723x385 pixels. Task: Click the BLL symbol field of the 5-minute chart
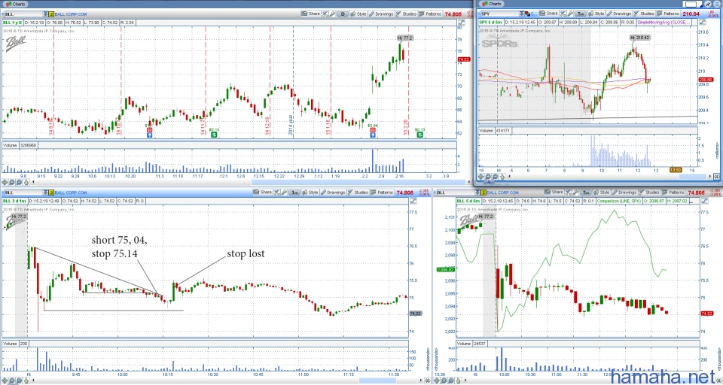pyautogui.click(x=456, y=192)
